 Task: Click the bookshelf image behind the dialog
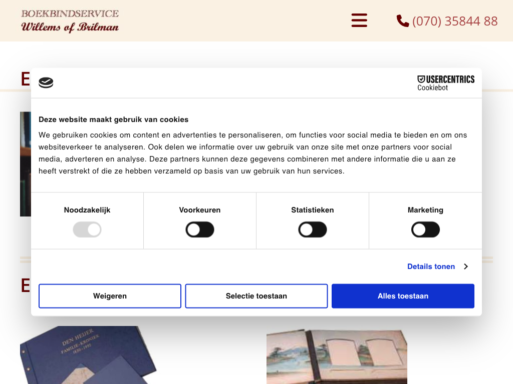coord(26,164)
